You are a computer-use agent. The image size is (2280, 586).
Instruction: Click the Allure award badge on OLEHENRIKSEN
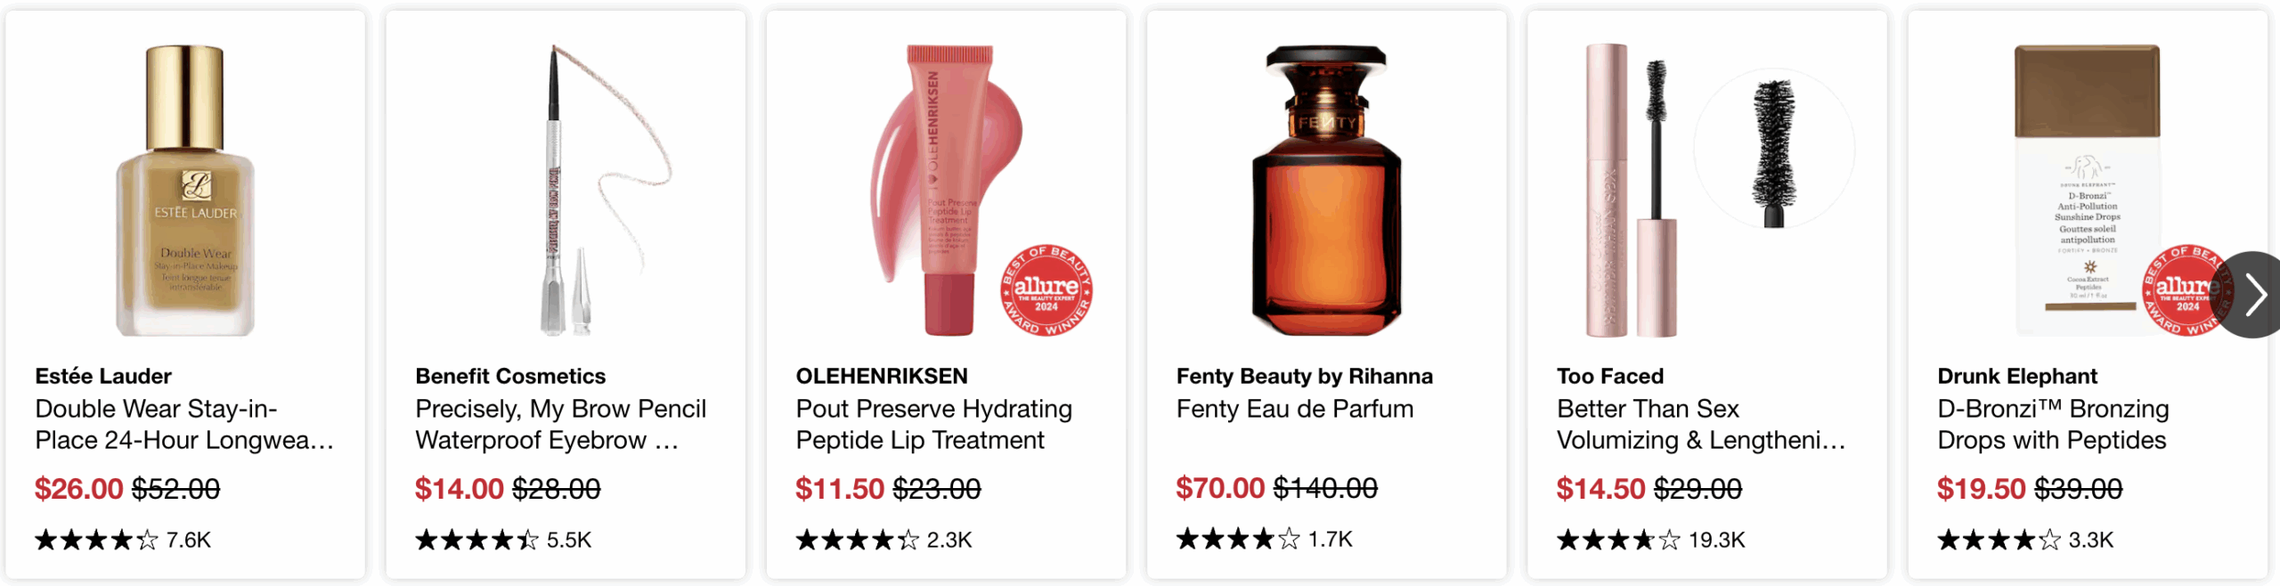tap(1046, 290)
